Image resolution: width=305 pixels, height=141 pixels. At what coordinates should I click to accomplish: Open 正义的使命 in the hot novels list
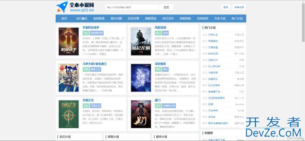tap(214, 85)
